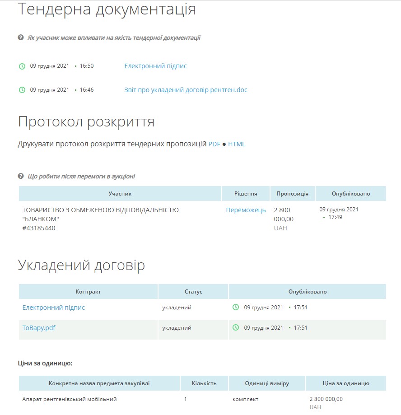Click the date '09 грудня 2021' beside 16:50

[x=49, y=66]
